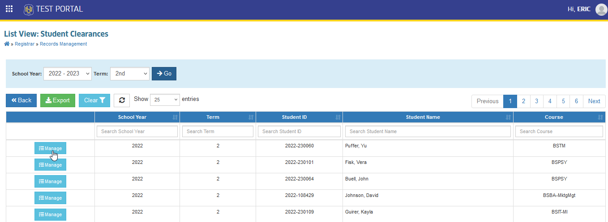608x222 pixels.
Task: Focus the Search Student Name field
Action: click(428, 131)
